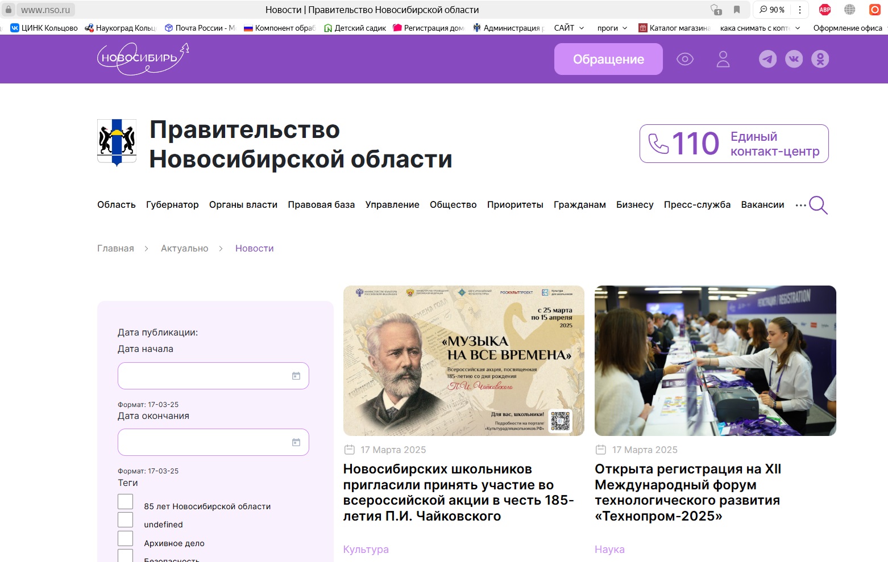This screenshot has height=562, width=888.
Task: Open the VK social link icon
Action: click(794, 59)
